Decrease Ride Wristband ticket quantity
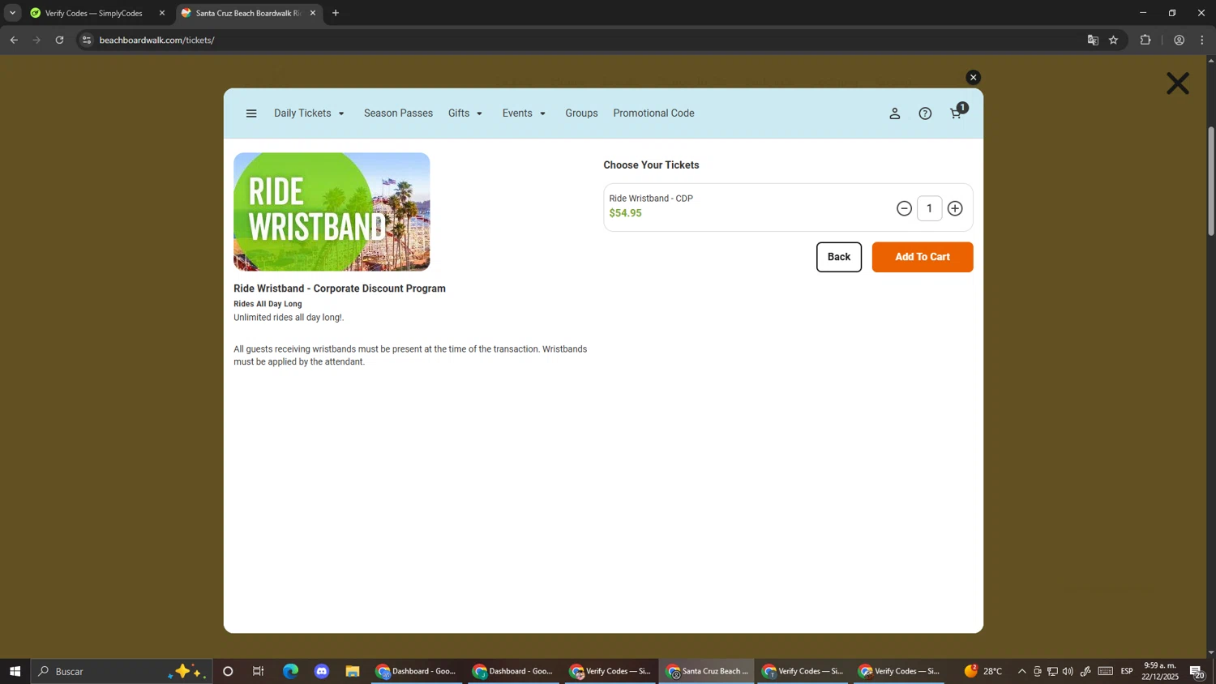 pos(904,209)
